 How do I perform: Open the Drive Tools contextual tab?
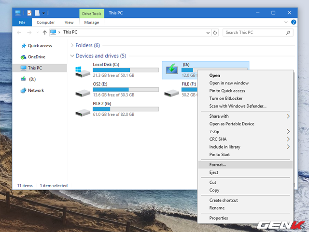point(92,14)
